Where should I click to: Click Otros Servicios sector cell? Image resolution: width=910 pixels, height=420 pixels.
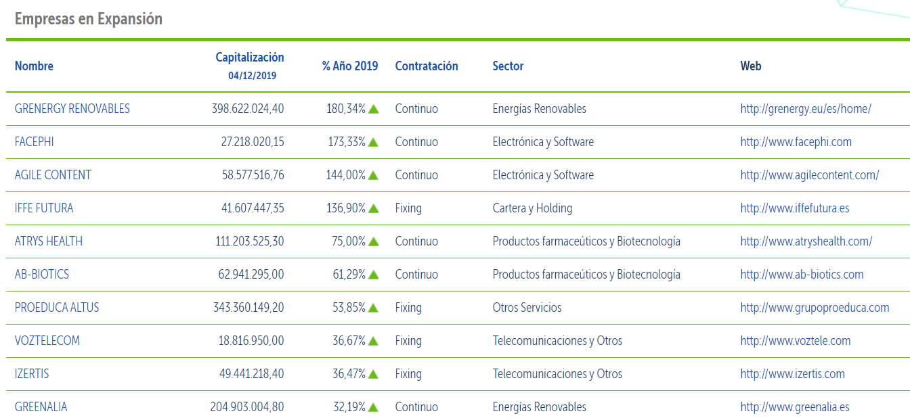point(527,308)
